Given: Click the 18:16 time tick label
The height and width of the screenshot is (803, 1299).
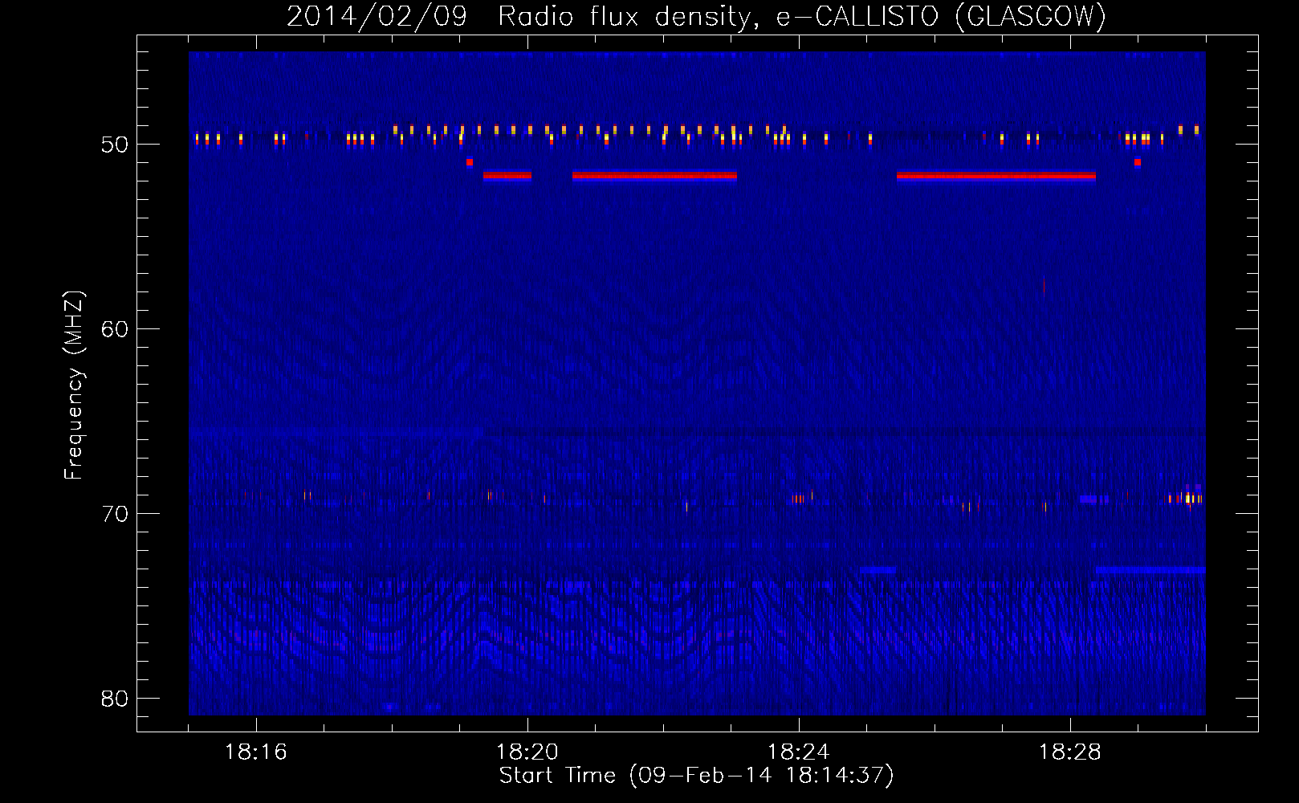Looking at the screenshot, I should click(256, 752).
